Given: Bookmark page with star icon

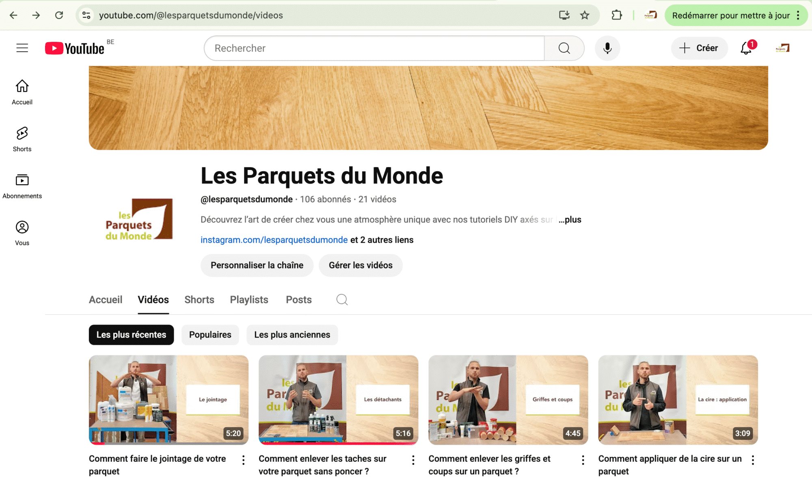Looking at the screenshot, I should (585, 15).
